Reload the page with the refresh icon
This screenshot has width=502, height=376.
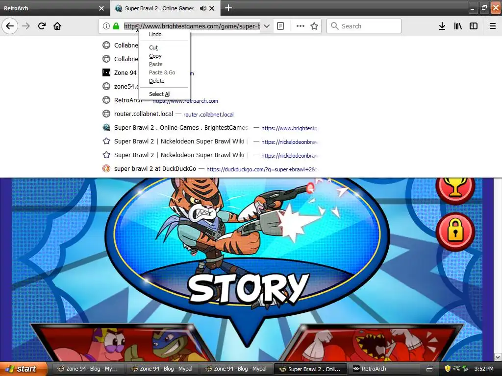(x=42, y=26)
